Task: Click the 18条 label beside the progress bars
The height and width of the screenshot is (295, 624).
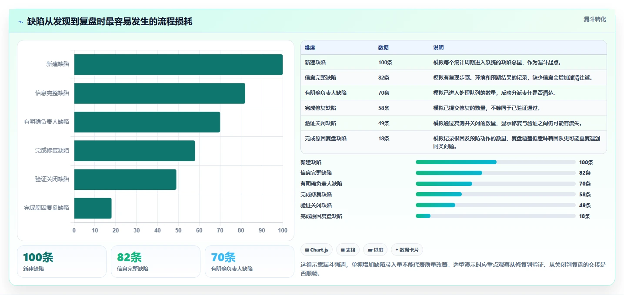Action: (x=585, y=216)
